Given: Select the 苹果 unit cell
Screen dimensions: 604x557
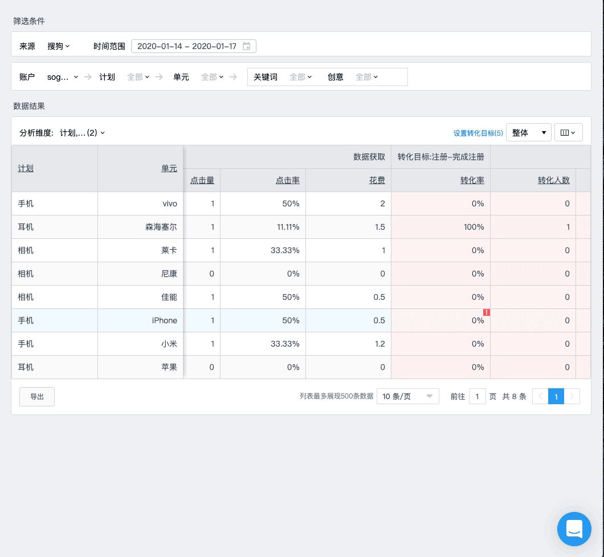Looking at the screenshot, I should (x=141, y=367).
